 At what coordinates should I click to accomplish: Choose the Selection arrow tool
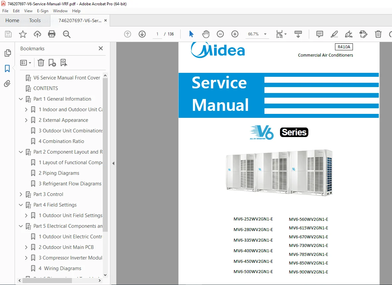[x=191, y=34]
